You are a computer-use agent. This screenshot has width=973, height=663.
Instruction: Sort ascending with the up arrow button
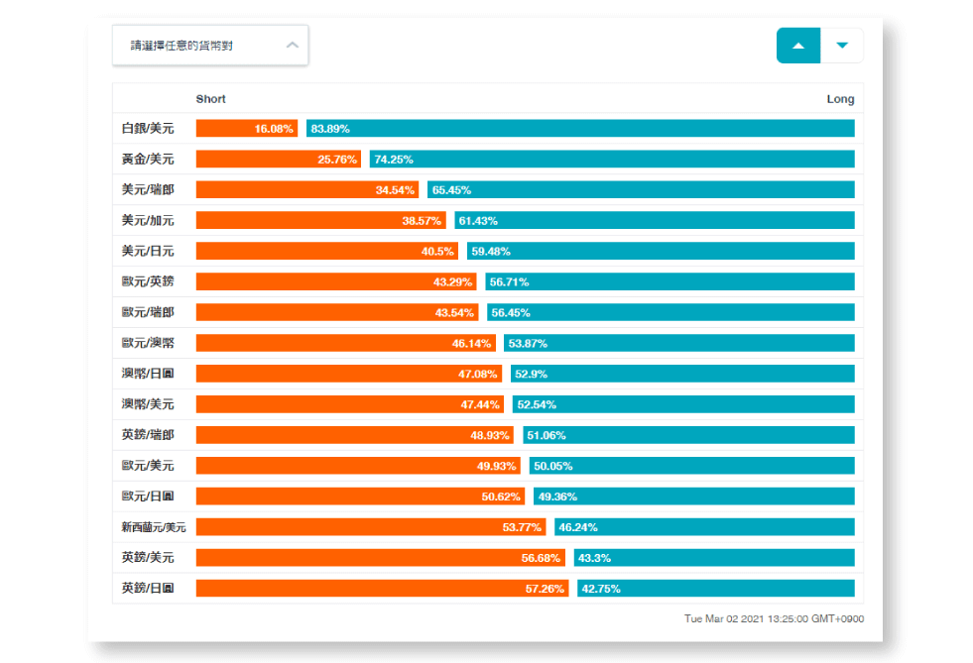point(798,46)
